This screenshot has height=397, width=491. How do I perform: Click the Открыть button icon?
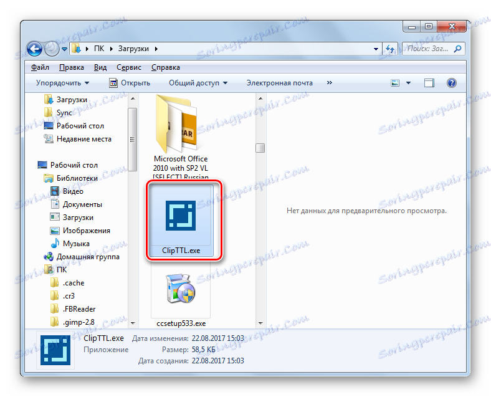pos(113,83)
